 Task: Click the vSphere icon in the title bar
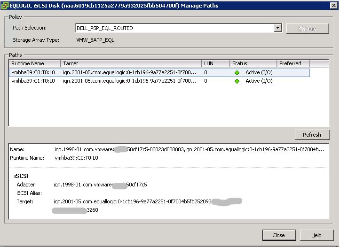pos(5,6)
